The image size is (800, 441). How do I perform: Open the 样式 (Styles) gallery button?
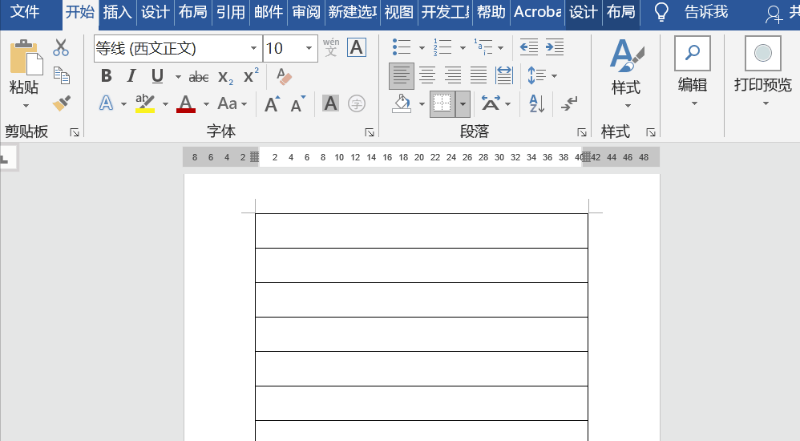(x=626, y=73)
